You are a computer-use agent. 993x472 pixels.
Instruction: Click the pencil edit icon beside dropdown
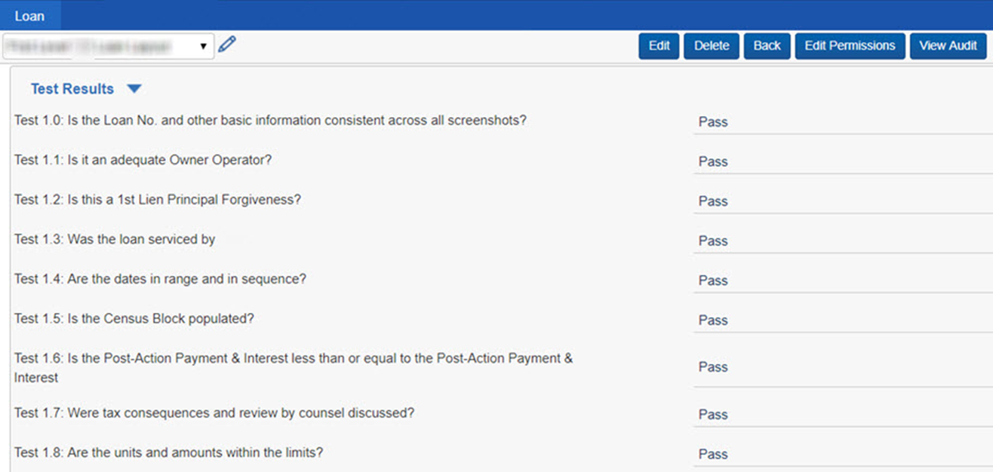[x=226, y=45]
